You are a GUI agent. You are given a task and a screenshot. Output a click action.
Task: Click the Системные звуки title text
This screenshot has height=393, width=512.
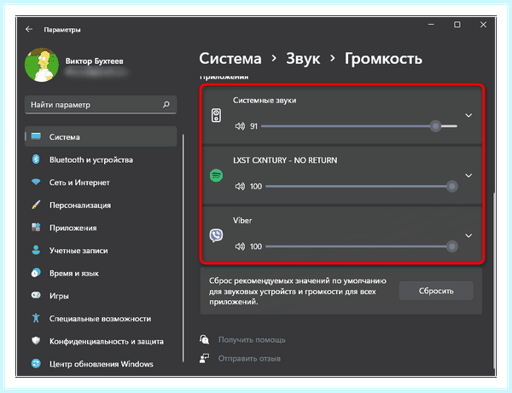coord(265,101)
